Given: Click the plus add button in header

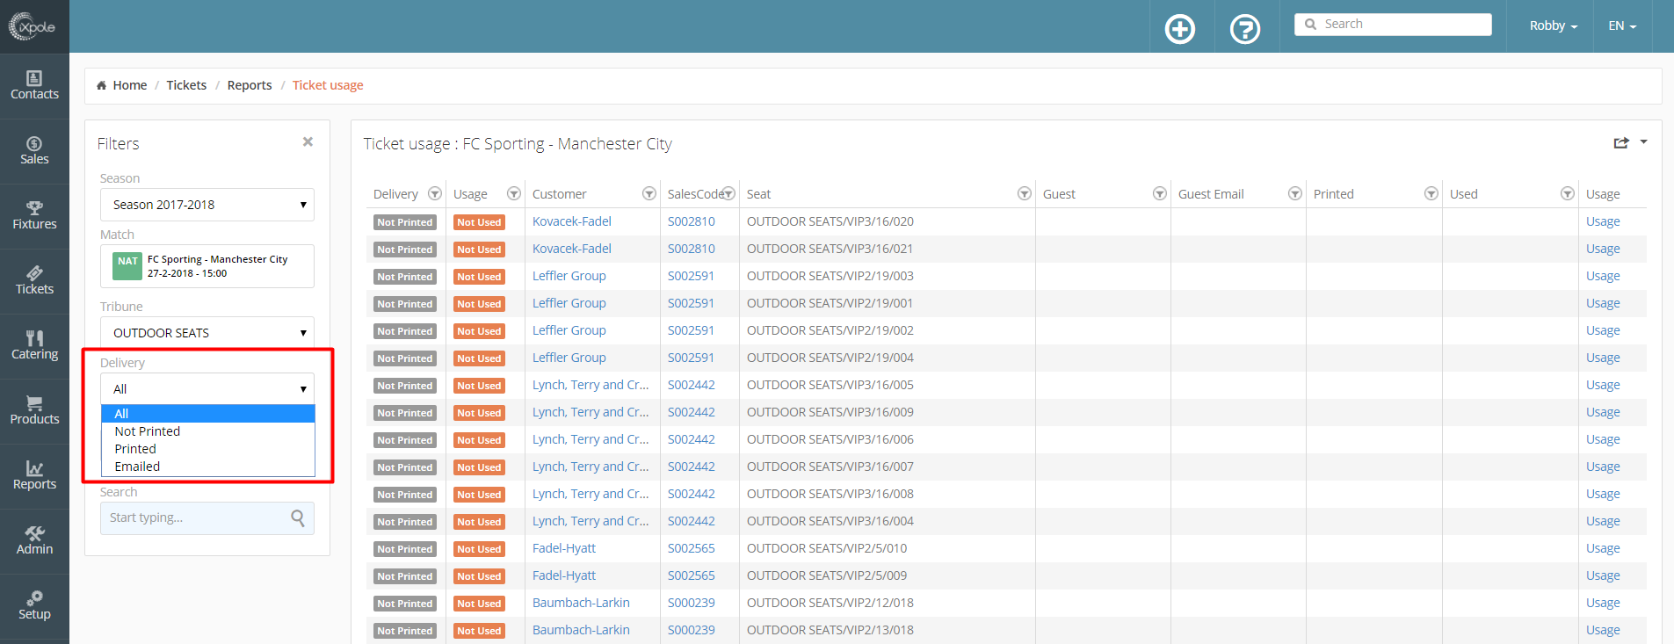Looking at the screenshot, I should (x=1179, y=29).
